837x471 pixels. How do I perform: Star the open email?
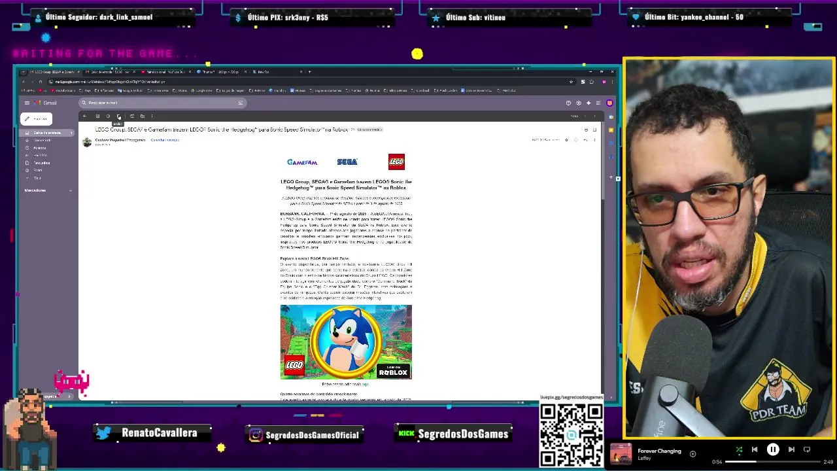coord(566,140)
